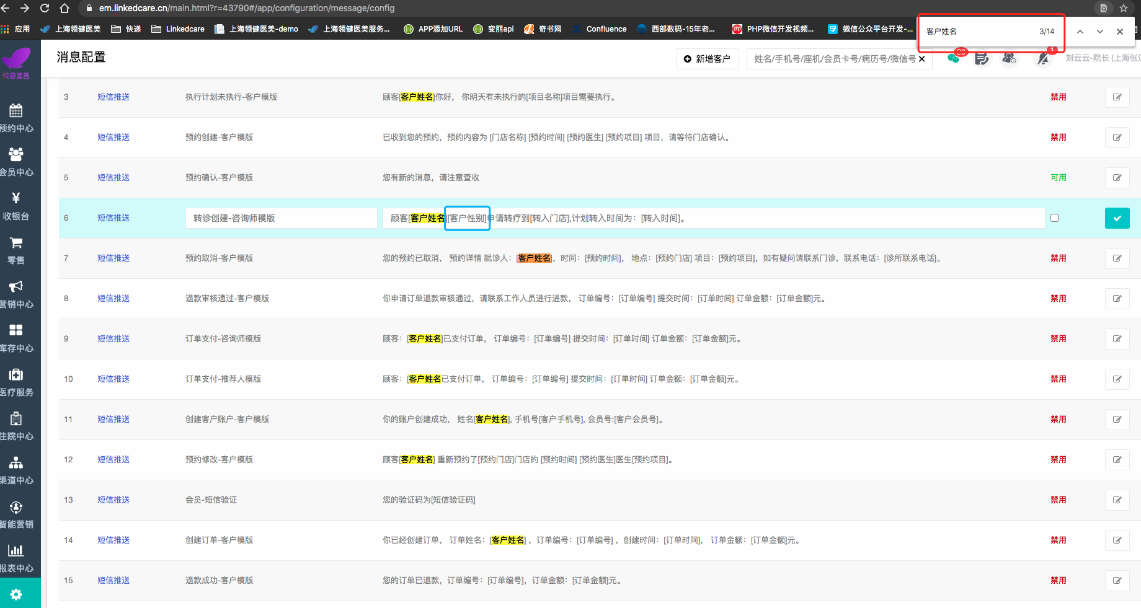Open 营销中心 in the sidebar
1141x608 pixels.
17,294
